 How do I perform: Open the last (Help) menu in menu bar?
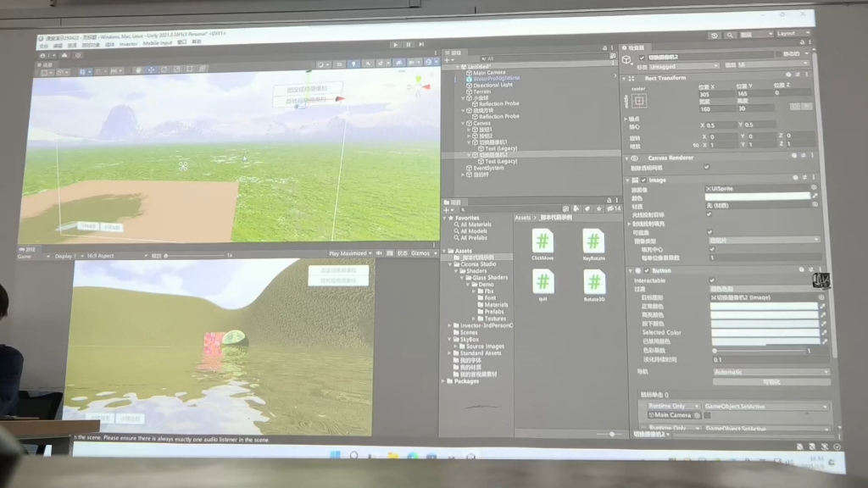click(197, 42)
